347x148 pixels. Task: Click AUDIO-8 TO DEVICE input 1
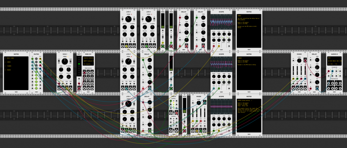tap(329, 71)
